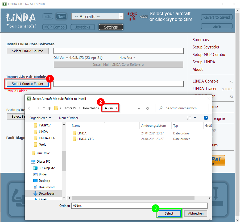240x222 pixels.
Task: Open folder dialog help icon
Action: [206, 118]
